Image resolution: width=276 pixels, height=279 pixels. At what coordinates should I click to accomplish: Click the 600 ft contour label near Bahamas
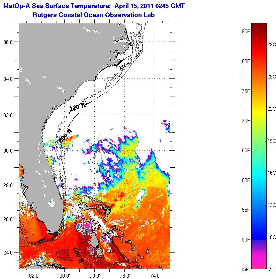(78, 255)
